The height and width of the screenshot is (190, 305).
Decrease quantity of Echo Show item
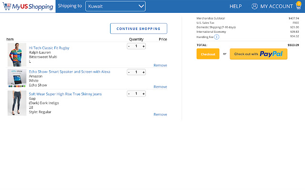pos(129,72)
